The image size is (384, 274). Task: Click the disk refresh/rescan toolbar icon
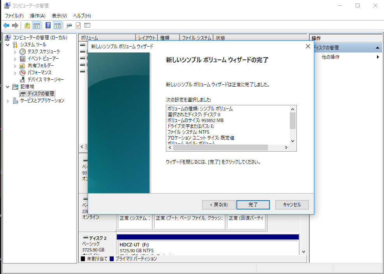pyautogui.click(x=69, y=25)
